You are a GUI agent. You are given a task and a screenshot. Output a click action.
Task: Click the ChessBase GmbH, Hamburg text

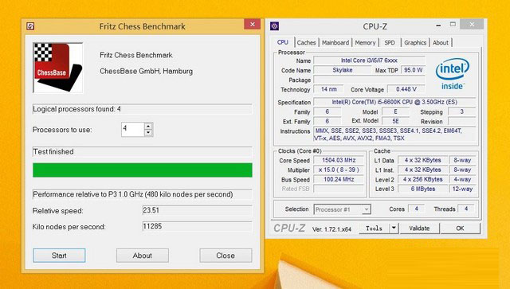point(146,71)
